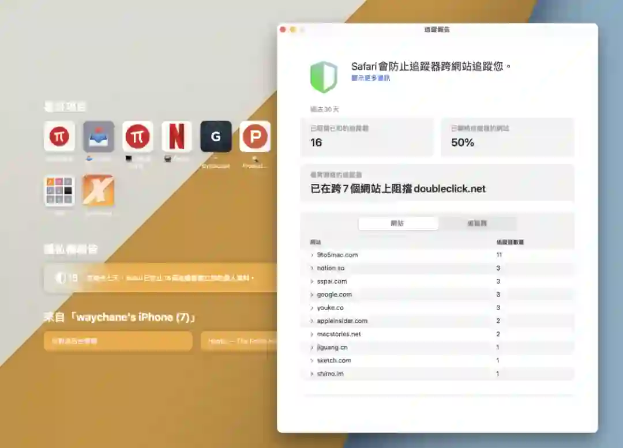Open the second, cut-off iCloud tab card
Viewport: 623px width, 448px height.
239,341
